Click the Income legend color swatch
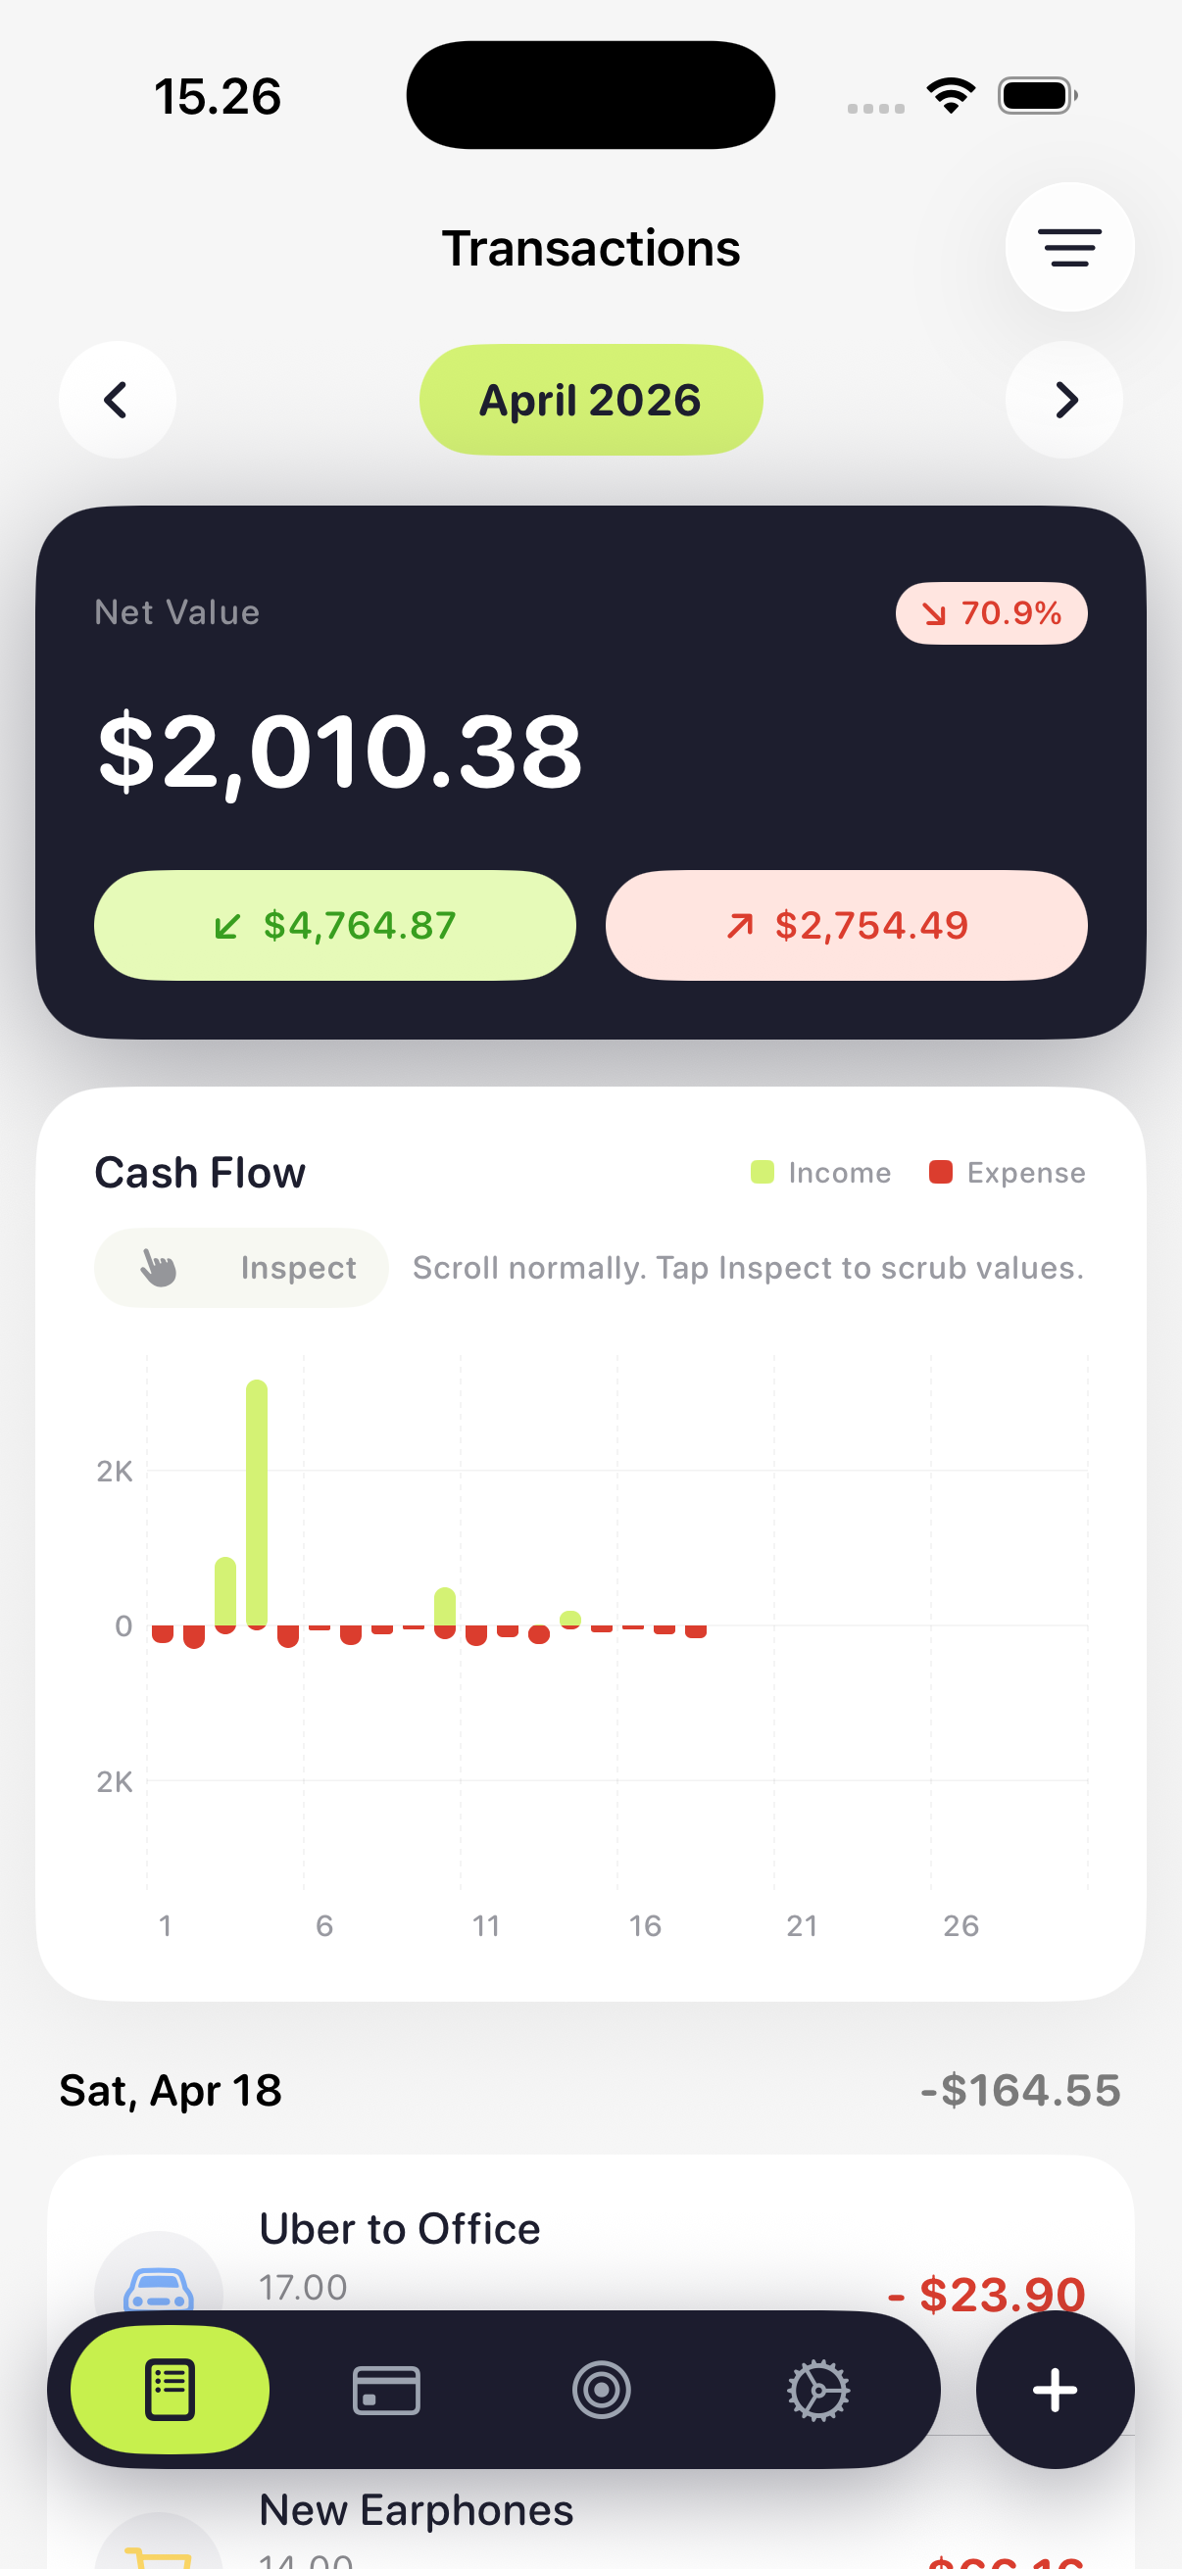This screenshot has width=1182, height=2569. [x=763, y=1172]
